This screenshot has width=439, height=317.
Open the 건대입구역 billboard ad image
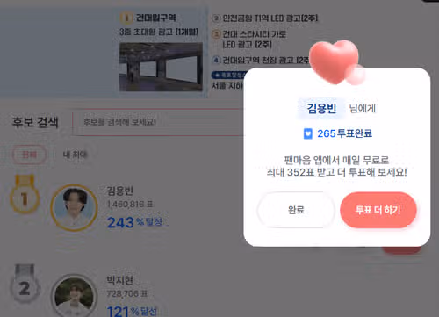pos(161,67)
